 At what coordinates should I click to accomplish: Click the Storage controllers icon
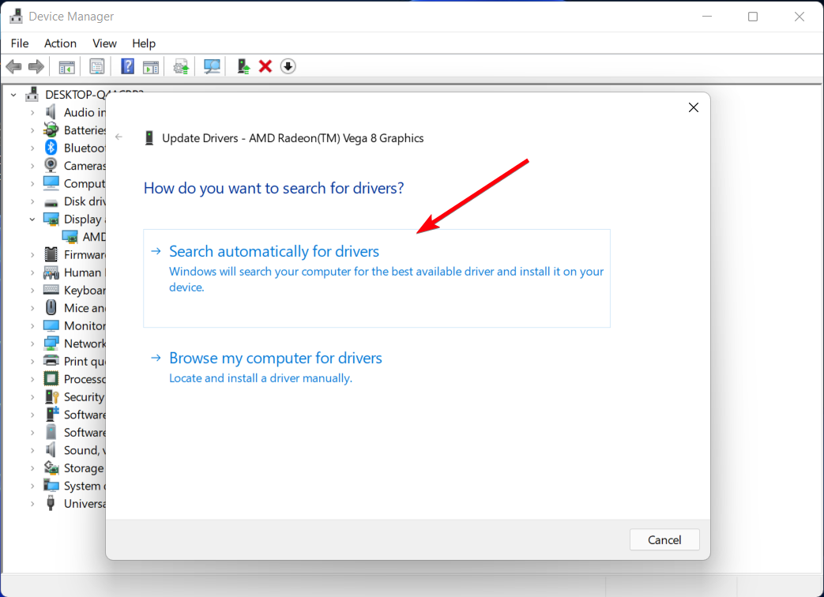51,467
